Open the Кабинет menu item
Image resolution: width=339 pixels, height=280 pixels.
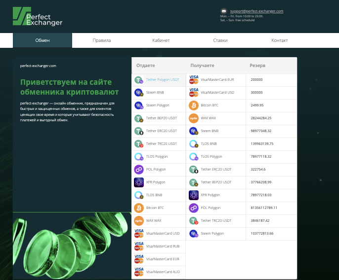point(161,40)
